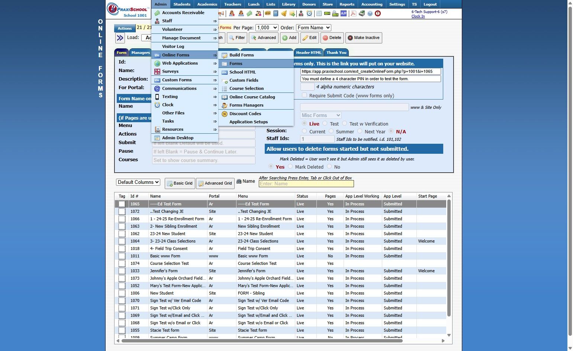
Task: Open the Students menu
Action: click(x=182, y=4)
